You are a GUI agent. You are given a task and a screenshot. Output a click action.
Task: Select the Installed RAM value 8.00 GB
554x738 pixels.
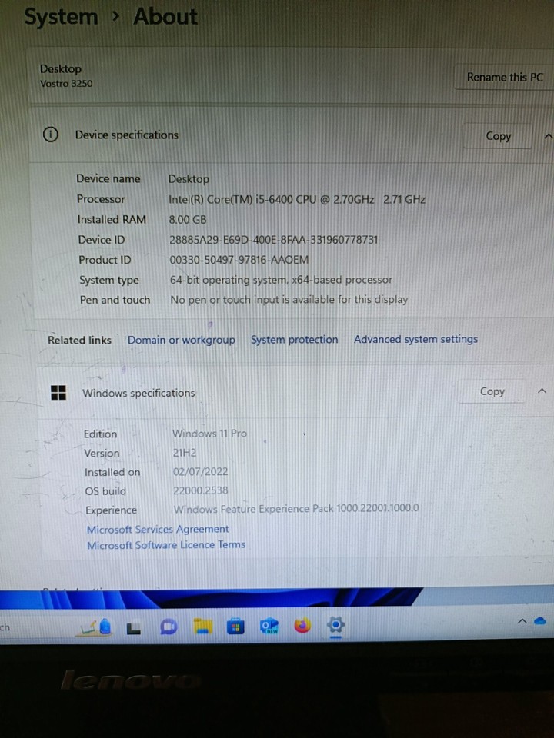tap(188, 220)
